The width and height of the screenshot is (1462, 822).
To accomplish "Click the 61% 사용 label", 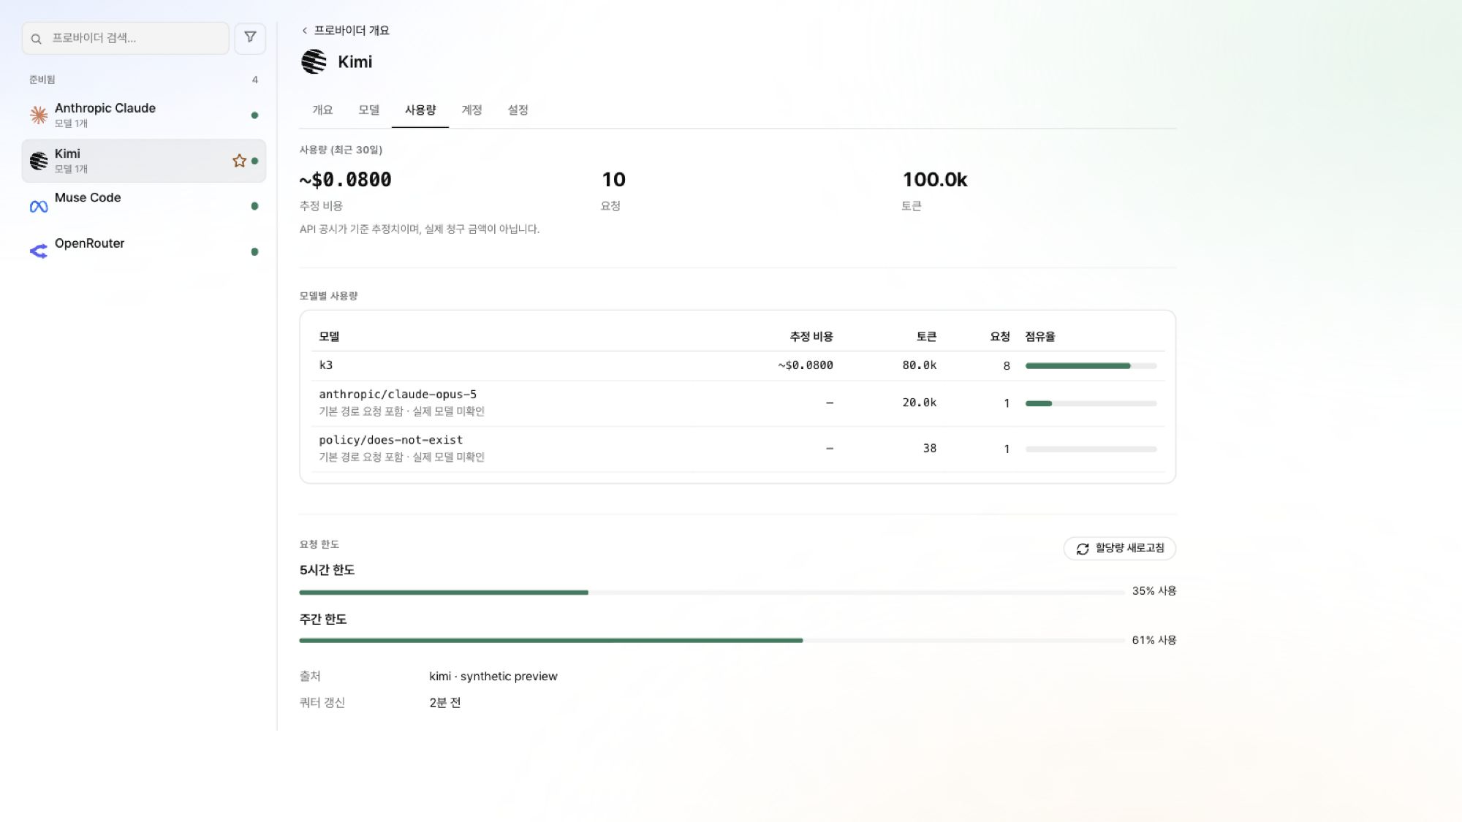I will 1154,639.
